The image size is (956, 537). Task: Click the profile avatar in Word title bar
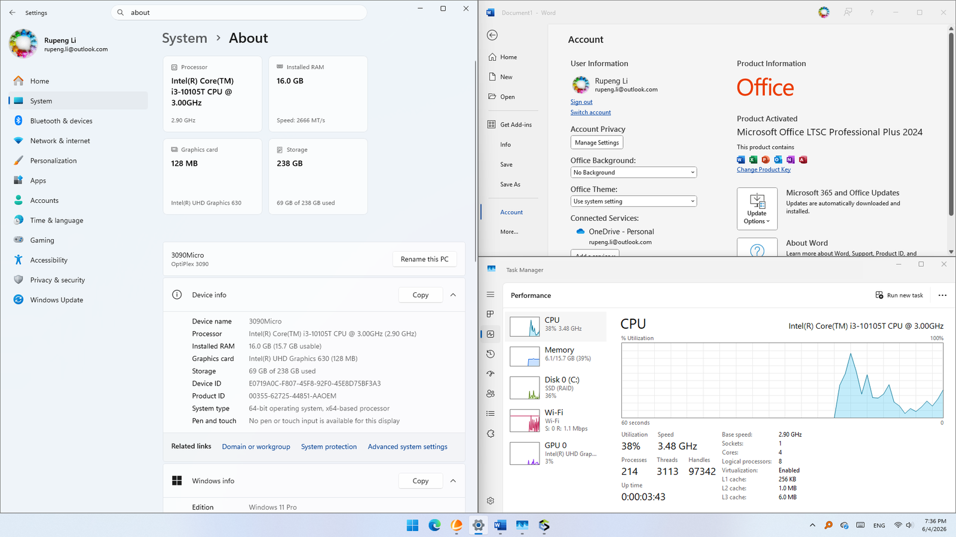click(824, 13)
